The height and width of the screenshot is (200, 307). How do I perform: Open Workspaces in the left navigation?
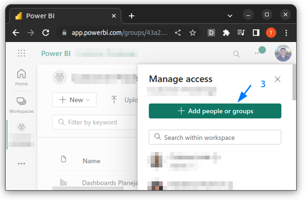tap(21, 105)
